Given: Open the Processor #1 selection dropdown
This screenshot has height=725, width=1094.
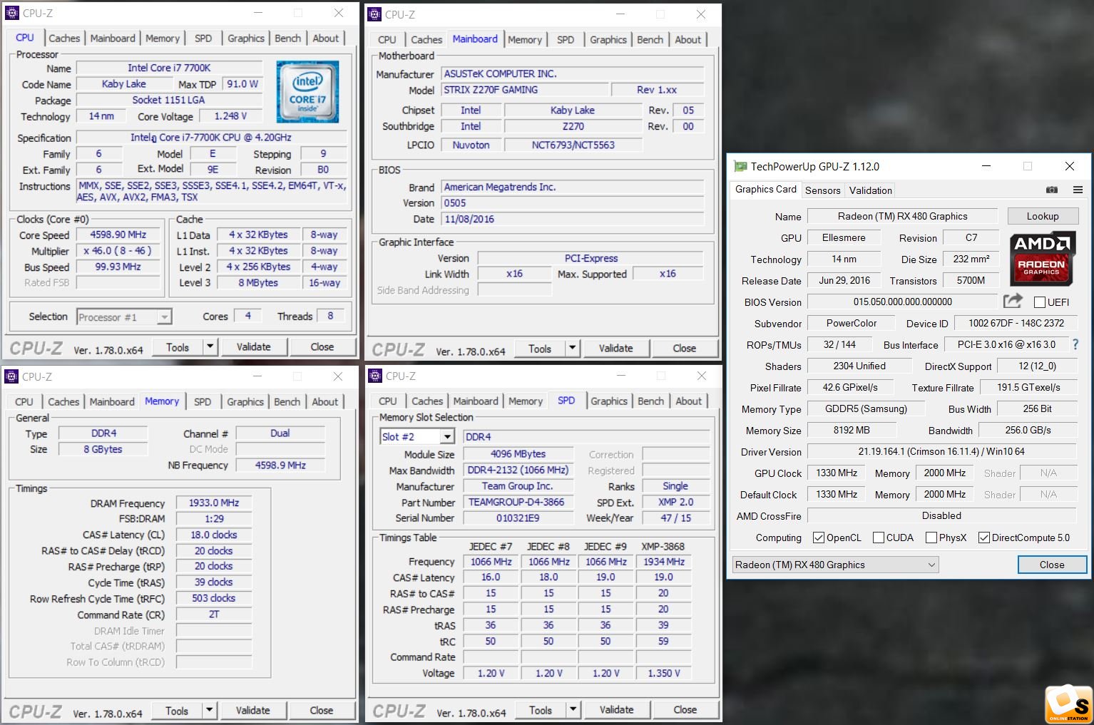Looking at the screenshot, I should click(124, 317).
